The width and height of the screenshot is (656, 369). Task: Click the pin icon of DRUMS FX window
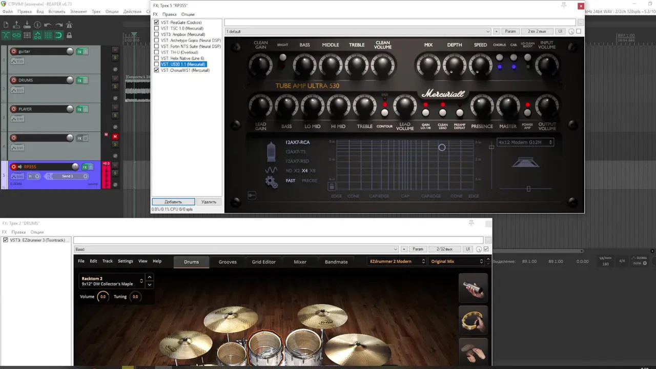[471, 223]
